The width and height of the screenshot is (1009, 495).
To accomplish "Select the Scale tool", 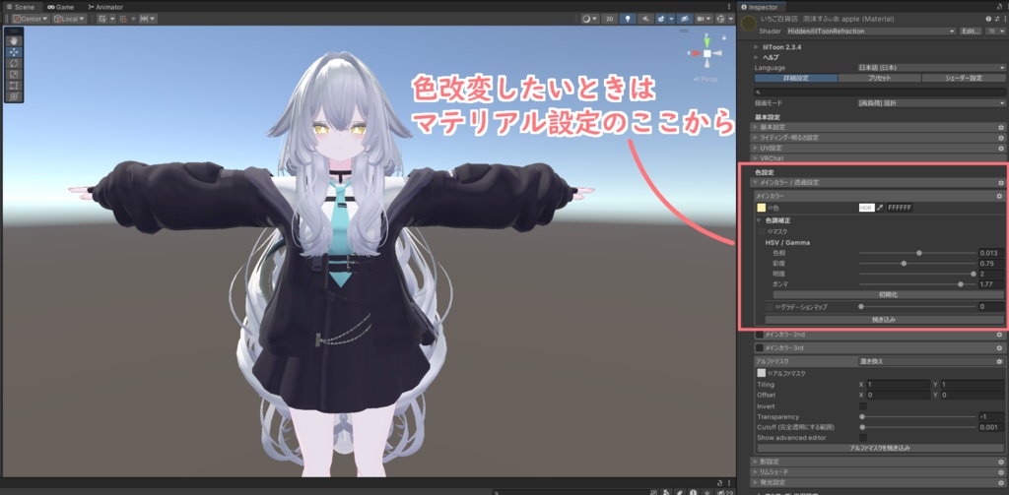I will (x=14, y=74).
